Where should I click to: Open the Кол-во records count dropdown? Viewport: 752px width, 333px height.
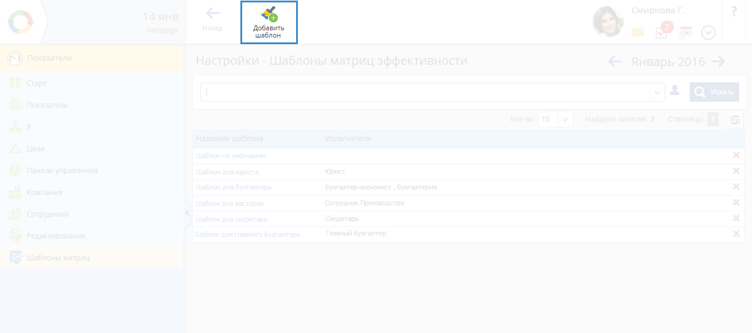pyautogui.click(x=564, y=119)
